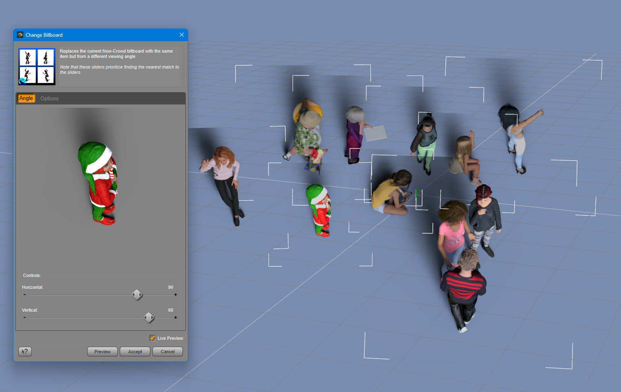
Task: Switch to the Angle tab
Action: (26, 98)
